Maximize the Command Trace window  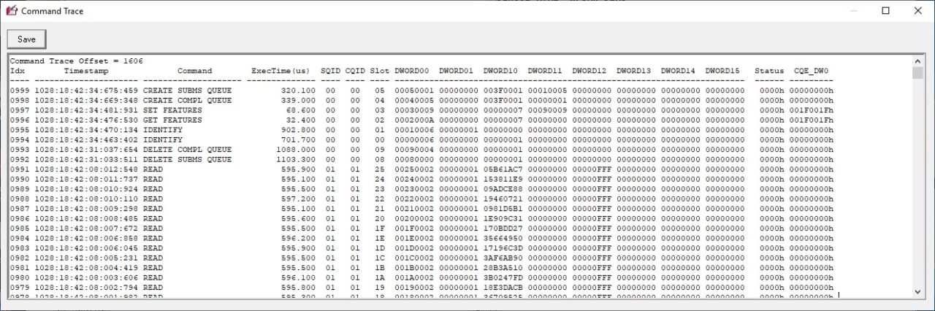885,11
